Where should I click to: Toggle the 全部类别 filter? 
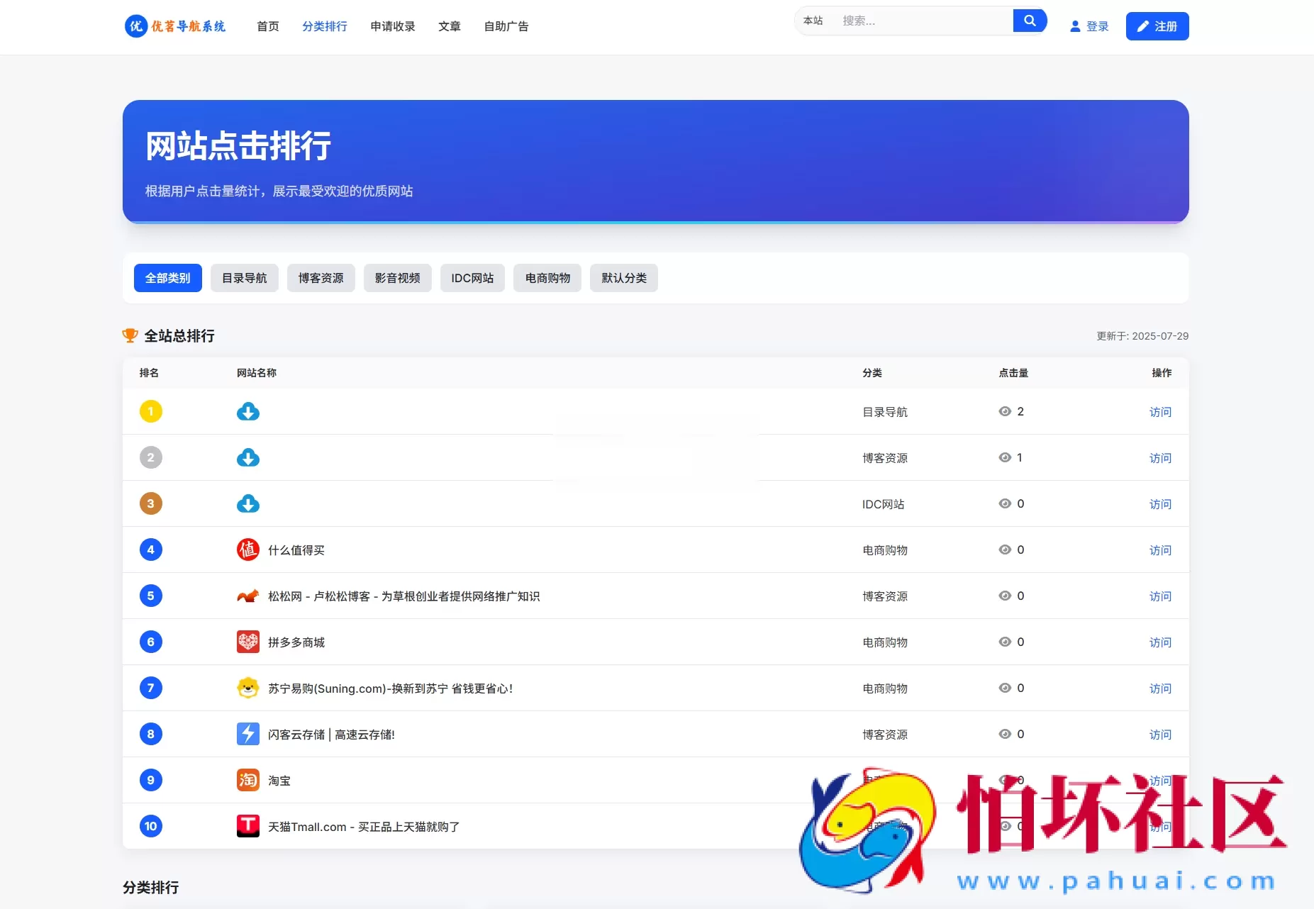click(x=167, y=278)
